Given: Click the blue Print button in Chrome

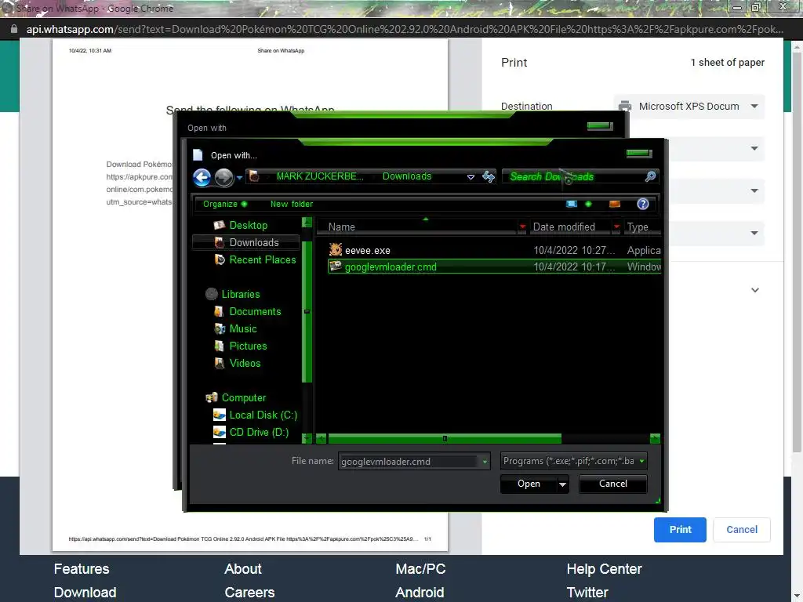Looking at the screenshot, I should point(680,529).
